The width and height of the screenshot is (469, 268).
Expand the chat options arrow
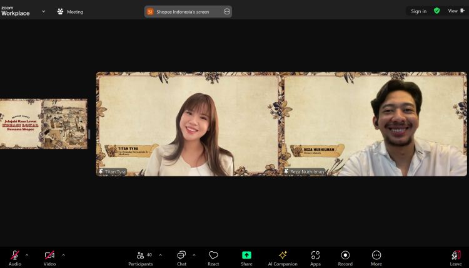(194, 255)
